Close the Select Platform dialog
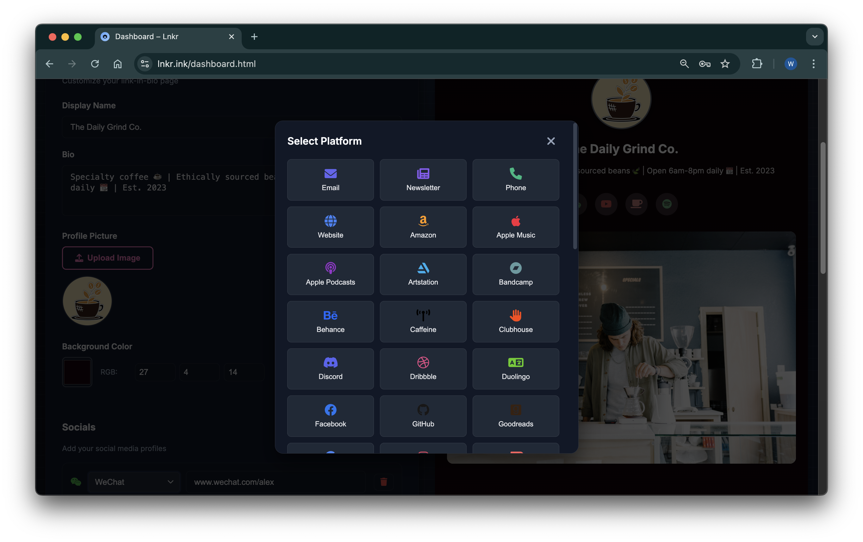The image size is (863, 542). click(551, 141)
